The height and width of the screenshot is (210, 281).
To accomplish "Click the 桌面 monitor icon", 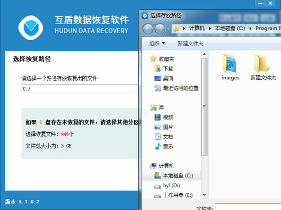I will 158,78.
